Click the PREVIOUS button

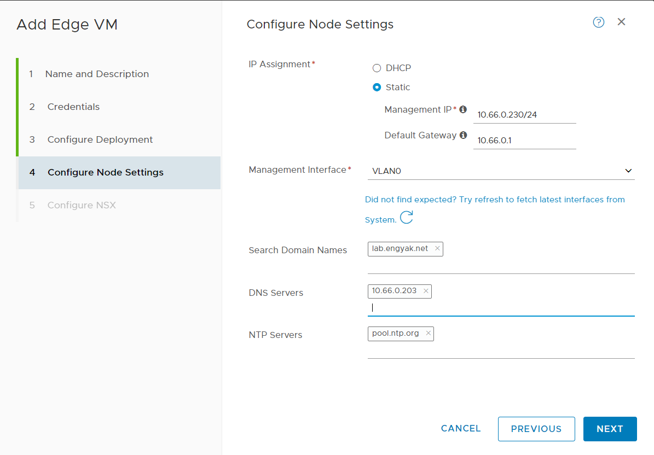point(536,429)
